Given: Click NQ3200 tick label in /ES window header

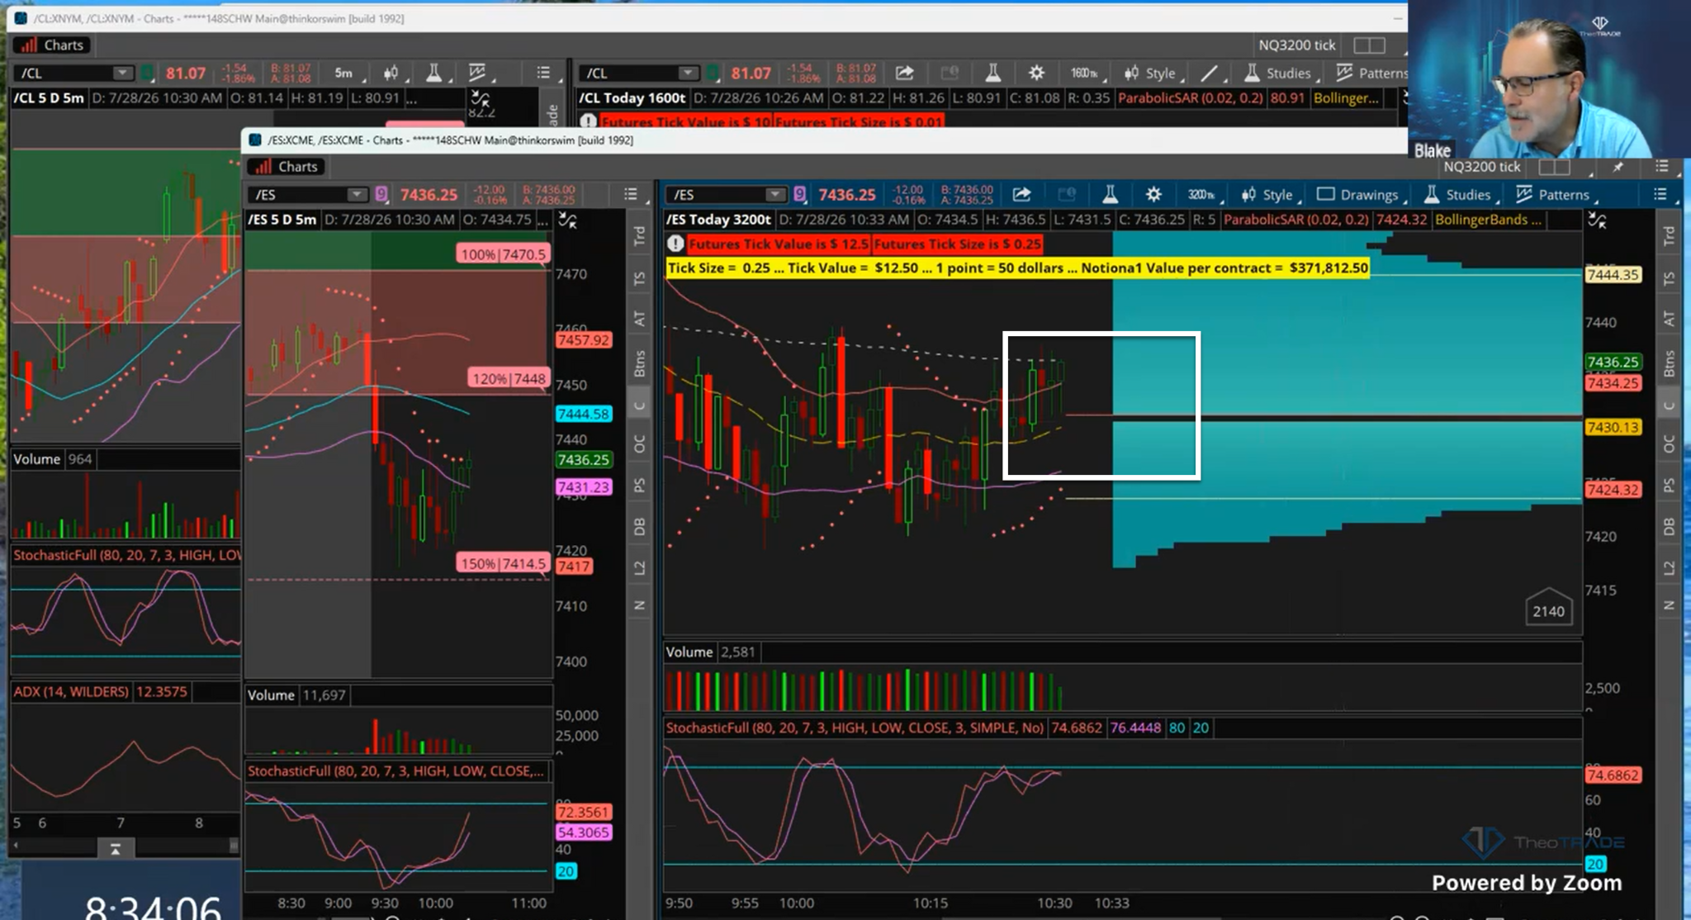Looking at the screenshot, I should (x=1481, y=166).
